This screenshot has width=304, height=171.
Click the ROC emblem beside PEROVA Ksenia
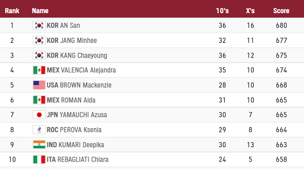[x=39, y=130]
